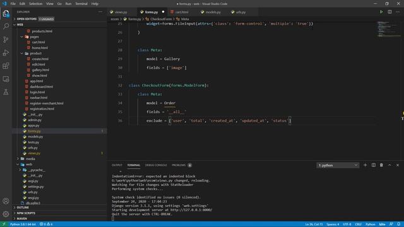Split the editor to the right
This screenshot has width=404, height=227.
(x=389, y=12)
